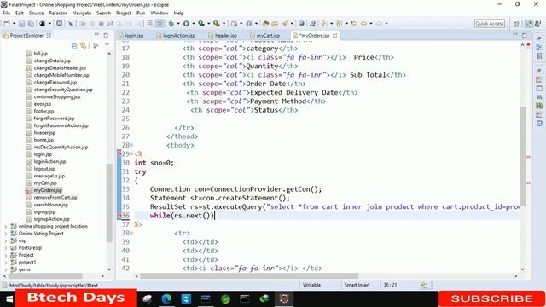Open the Windows Start button
The width and height of the screenshot is (546, 307).
coord(9,299)
